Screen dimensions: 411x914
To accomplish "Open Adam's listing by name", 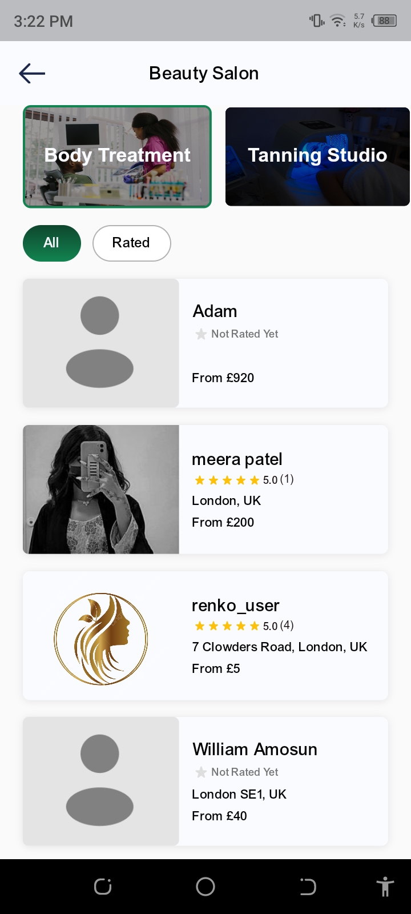I will tap(215, 311).
